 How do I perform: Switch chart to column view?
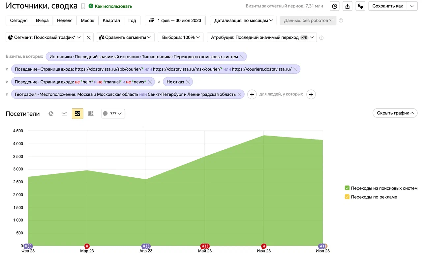[91, 114]
